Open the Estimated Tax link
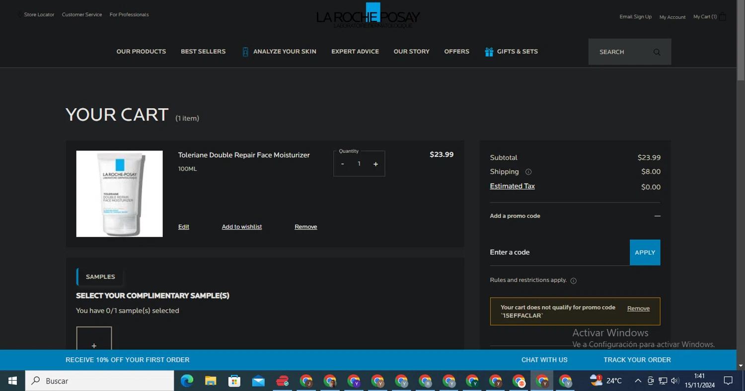 coord(512,186)
